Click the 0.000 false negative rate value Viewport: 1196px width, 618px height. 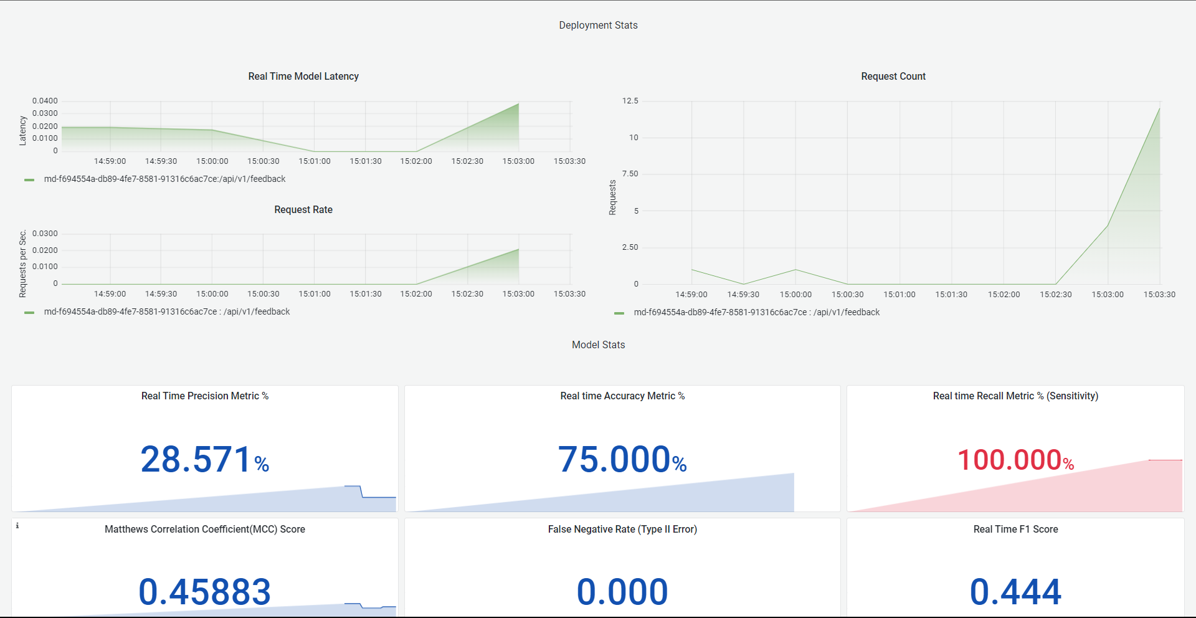[622, 592]
